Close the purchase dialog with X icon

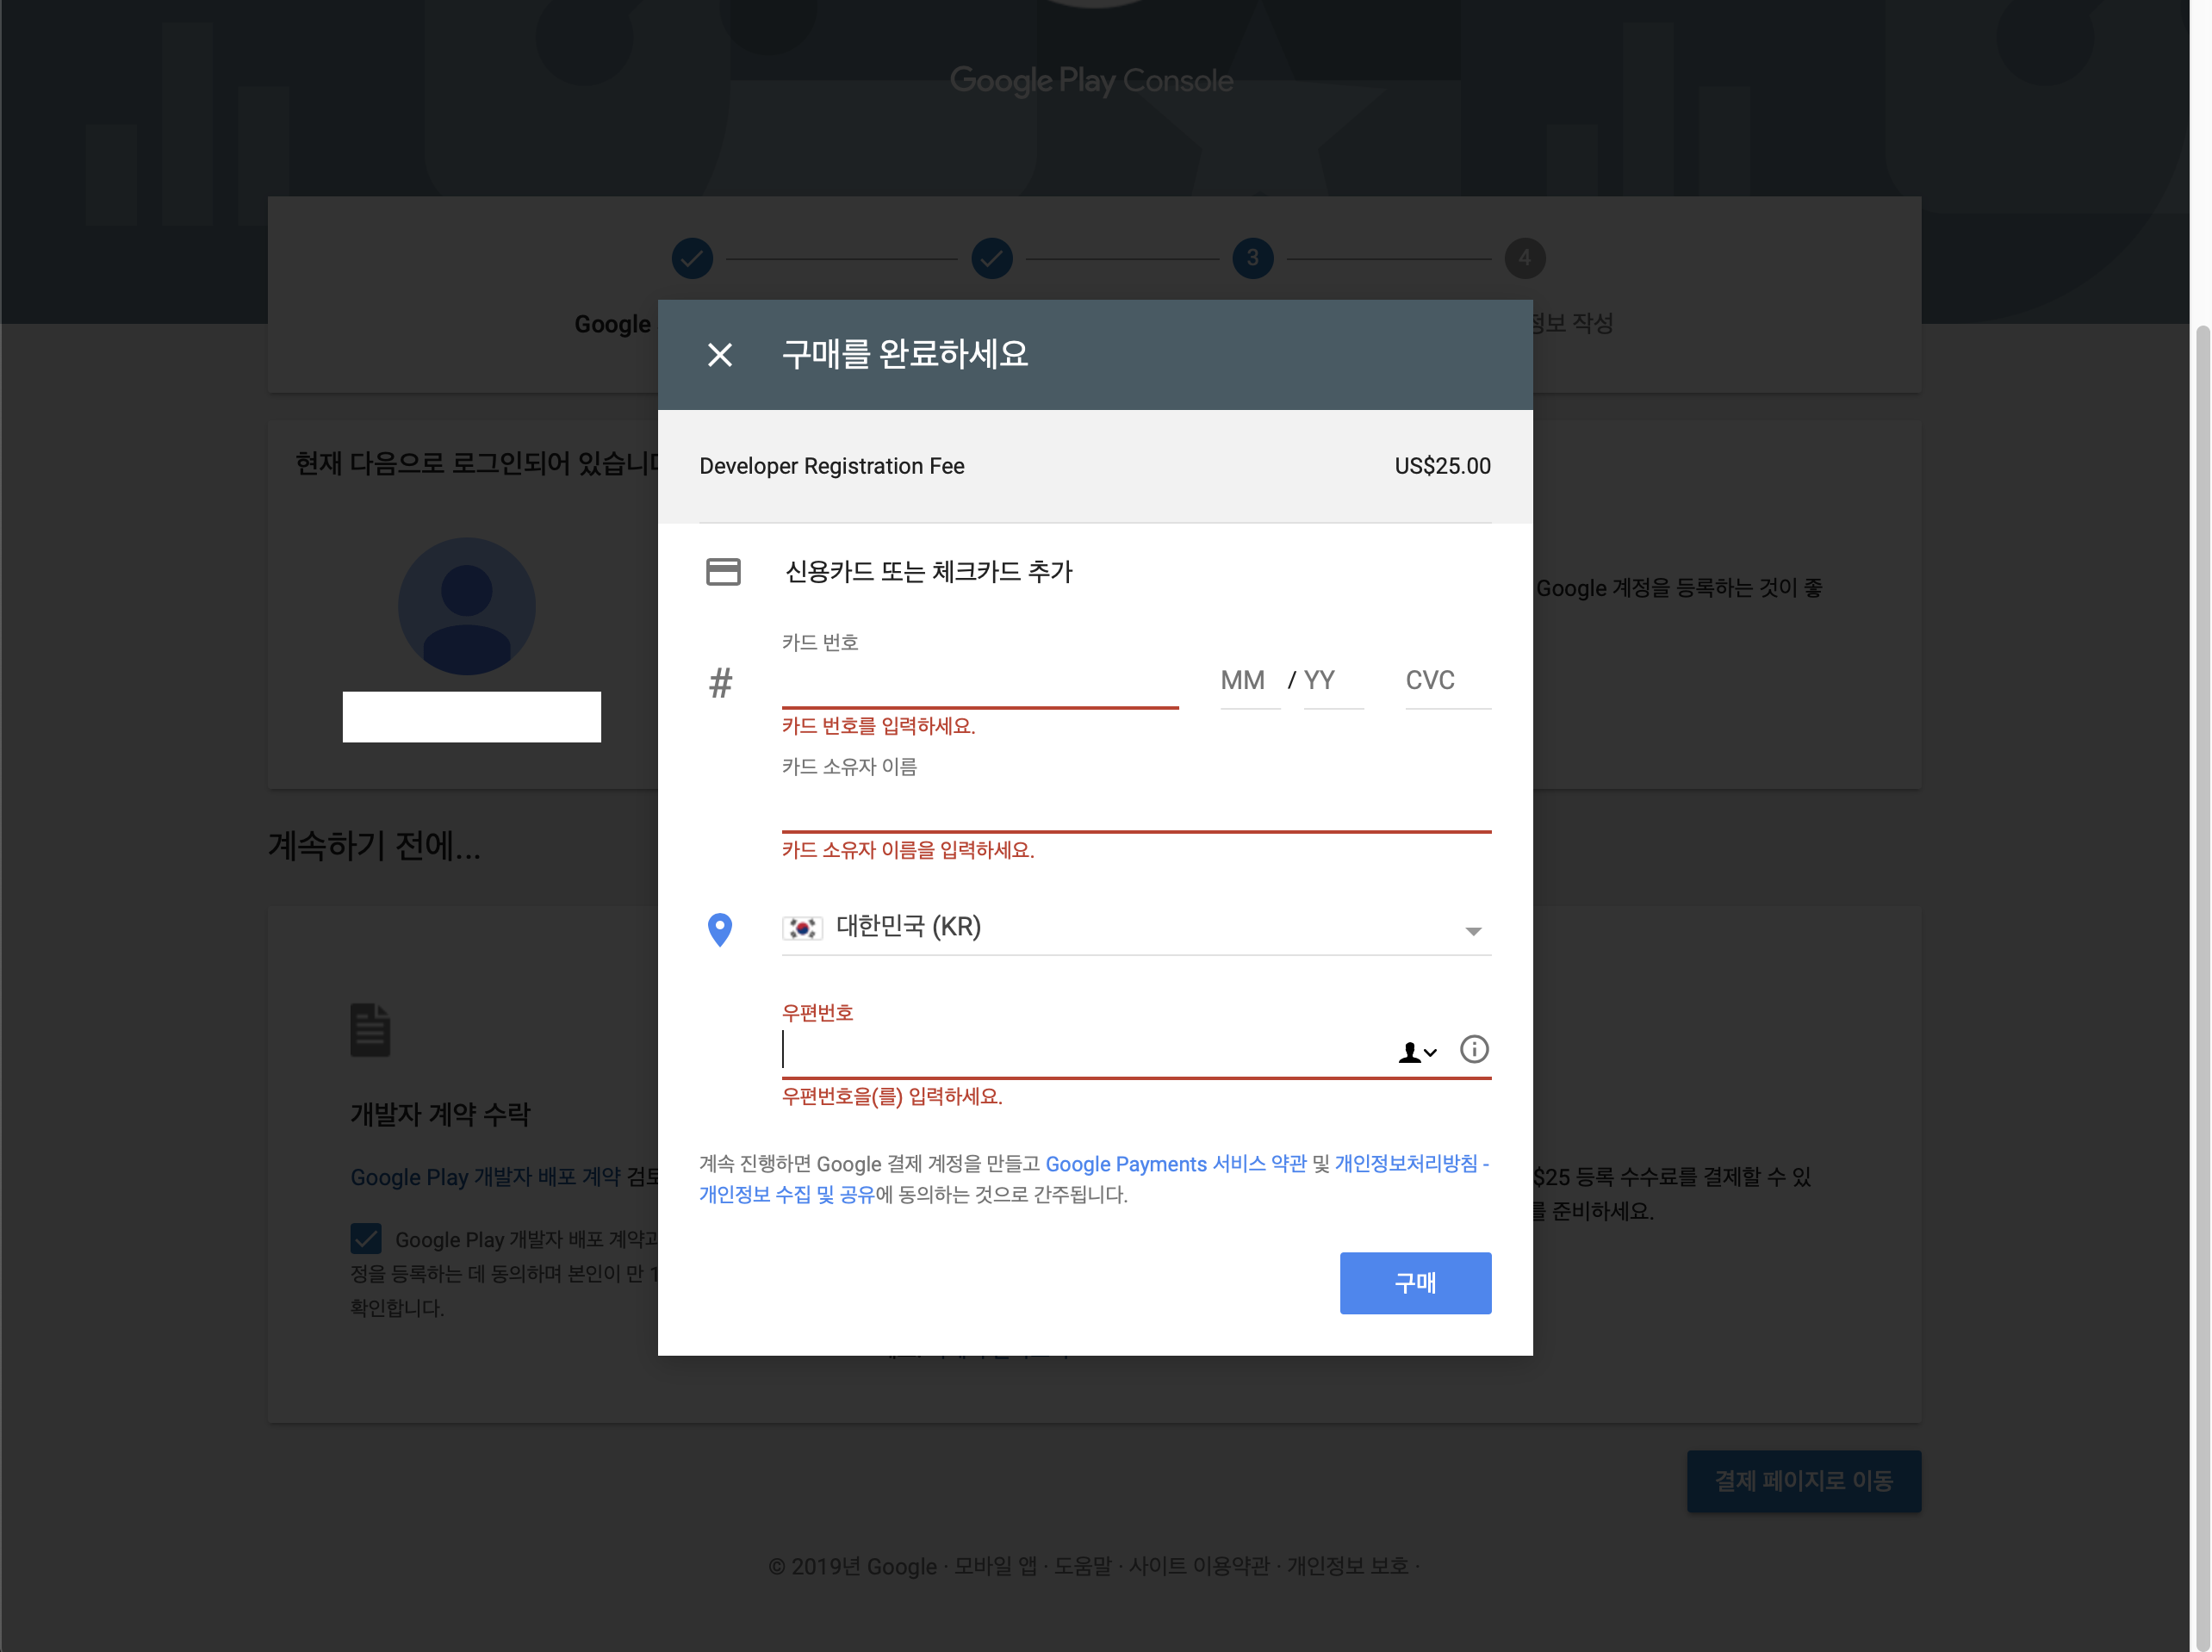click(x=719, y=355)
